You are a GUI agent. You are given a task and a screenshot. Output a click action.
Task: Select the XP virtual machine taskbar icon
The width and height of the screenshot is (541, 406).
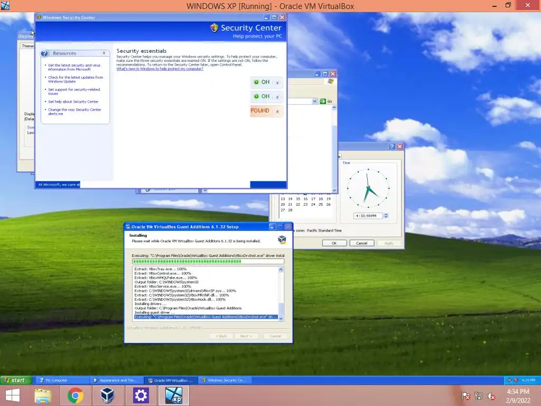[x=173, y=395]
